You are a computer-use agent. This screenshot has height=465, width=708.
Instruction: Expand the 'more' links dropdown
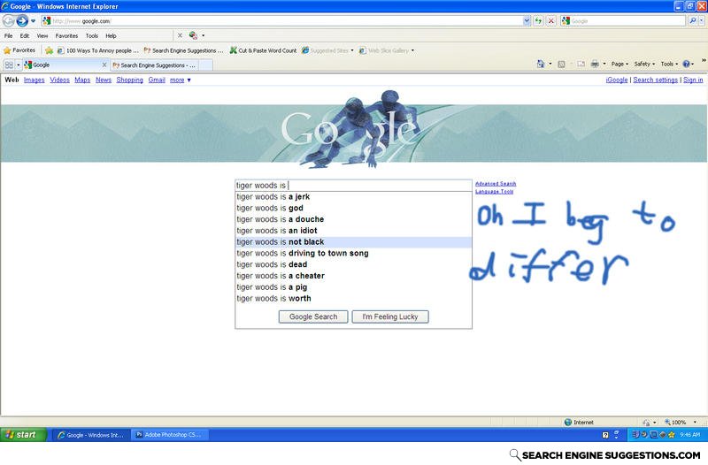[181, 80]
